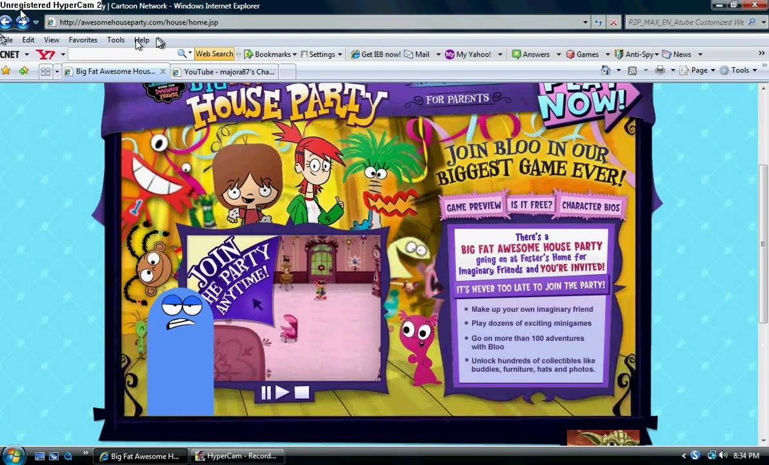Image resolution: width=769 pixels, height=465 pixels.
Task: Click the FOR PARENTS link
Action: tap(457, 99)
